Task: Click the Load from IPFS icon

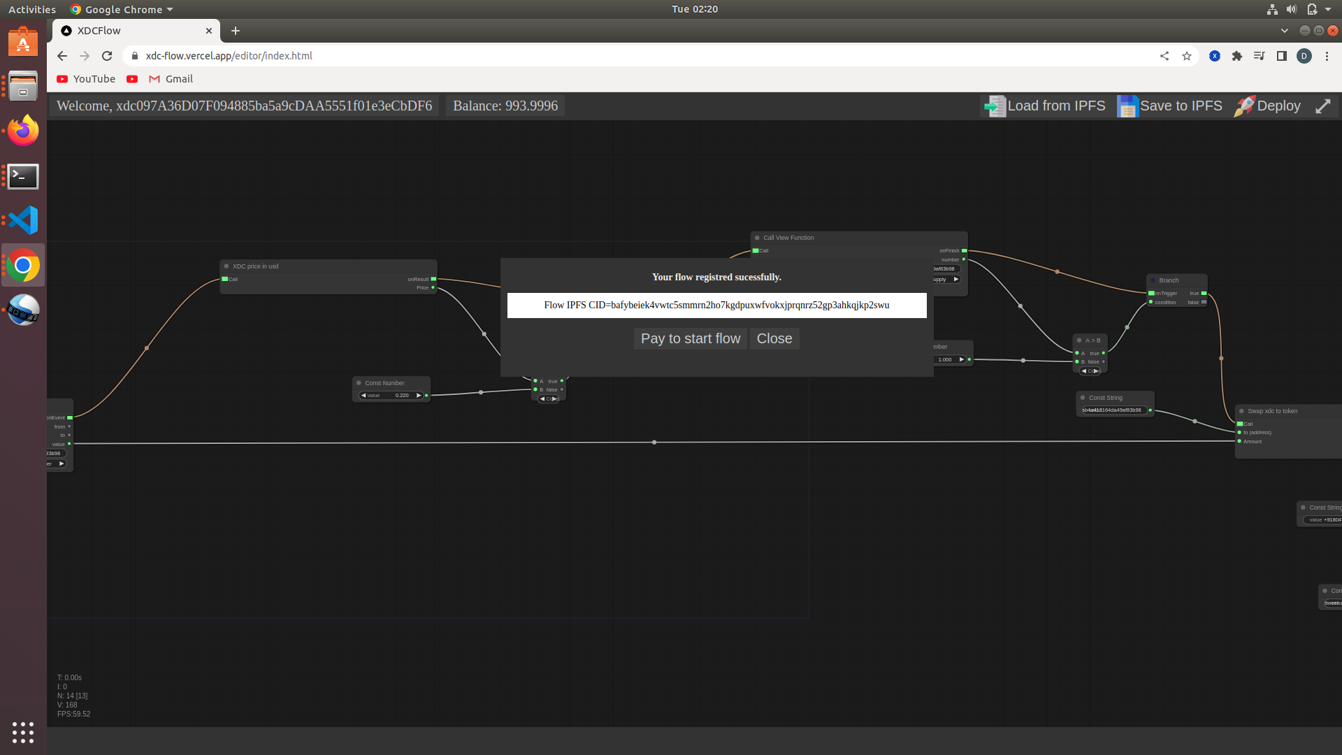Action: click(x=995, y=106)
